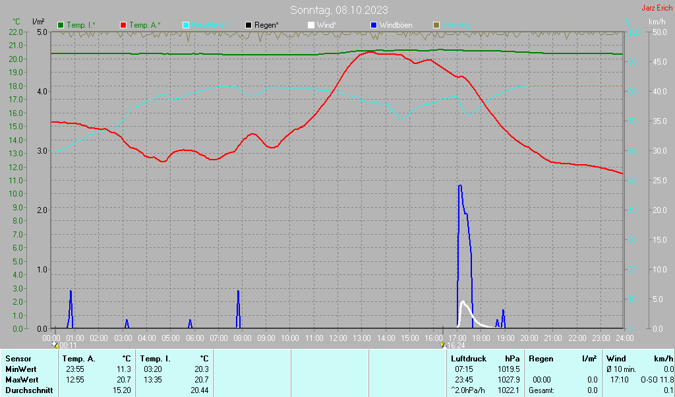Click the '°C' axis unit label
Viewport: 675px width, 397px height.
(x=16, y=22)
